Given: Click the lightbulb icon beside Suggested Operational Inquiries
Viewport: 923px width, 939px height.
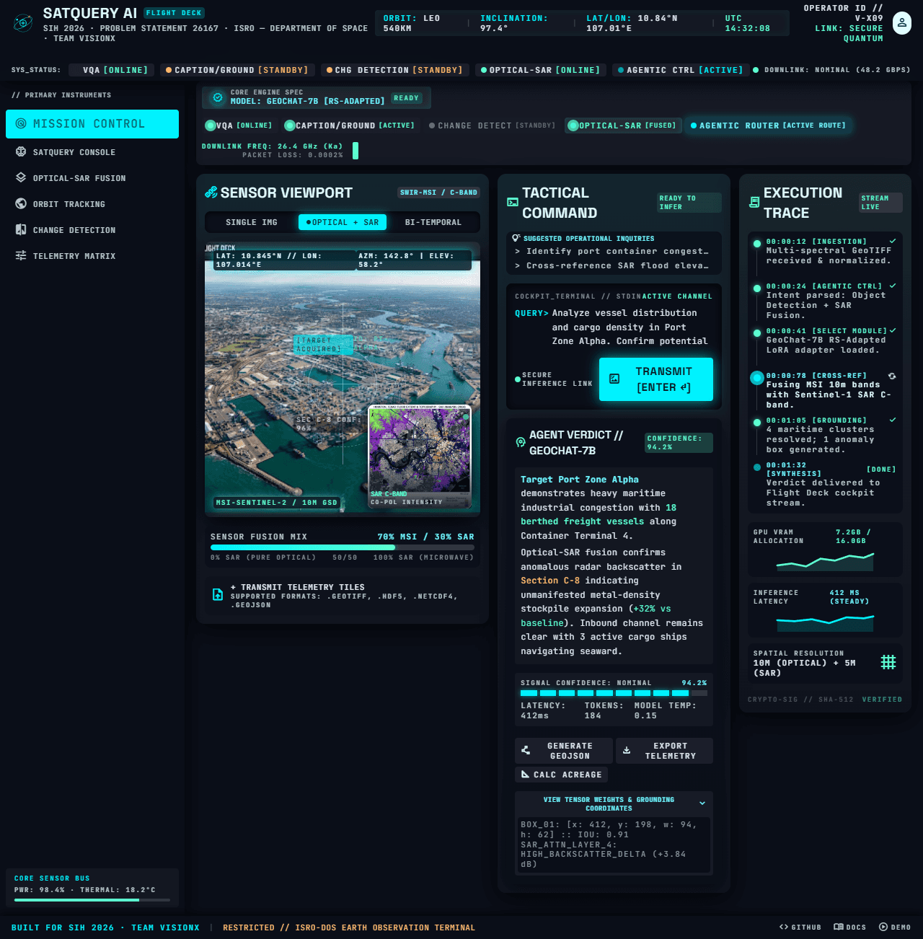Looking at the screenshot, I should tap(516, 238).
